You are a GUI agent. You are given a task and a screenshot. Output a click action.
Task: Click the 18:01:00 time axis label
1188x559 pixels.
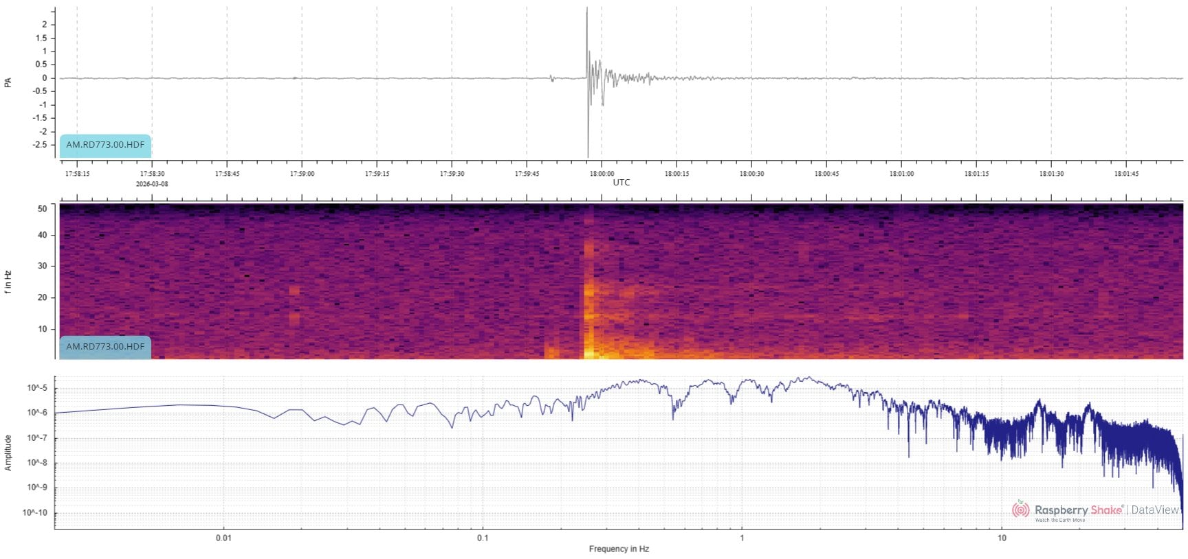[x=901, y=174]
